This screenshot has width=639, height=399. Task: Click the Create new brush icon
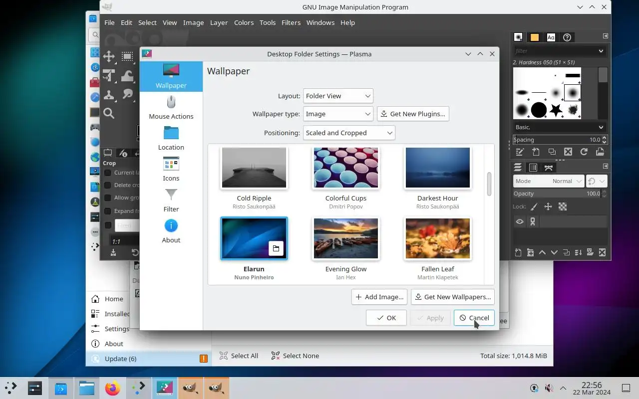pos(536,152)
